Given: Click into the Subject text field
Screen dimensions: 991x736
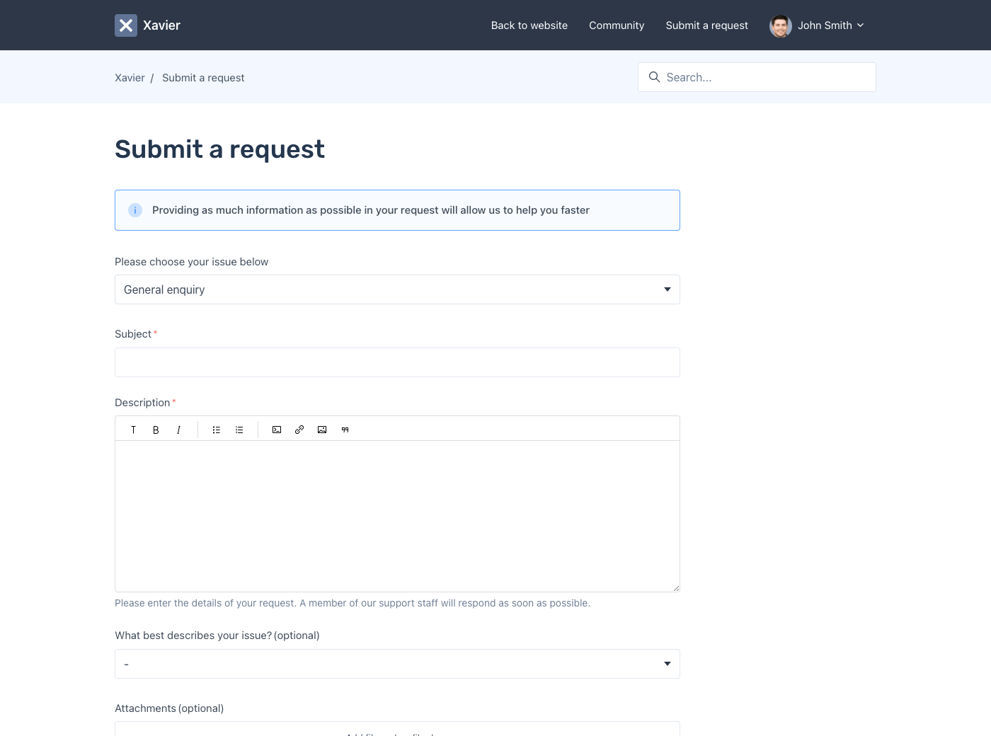Looking at the screenshot, I should pyautogui.click(x=397, y=362).
